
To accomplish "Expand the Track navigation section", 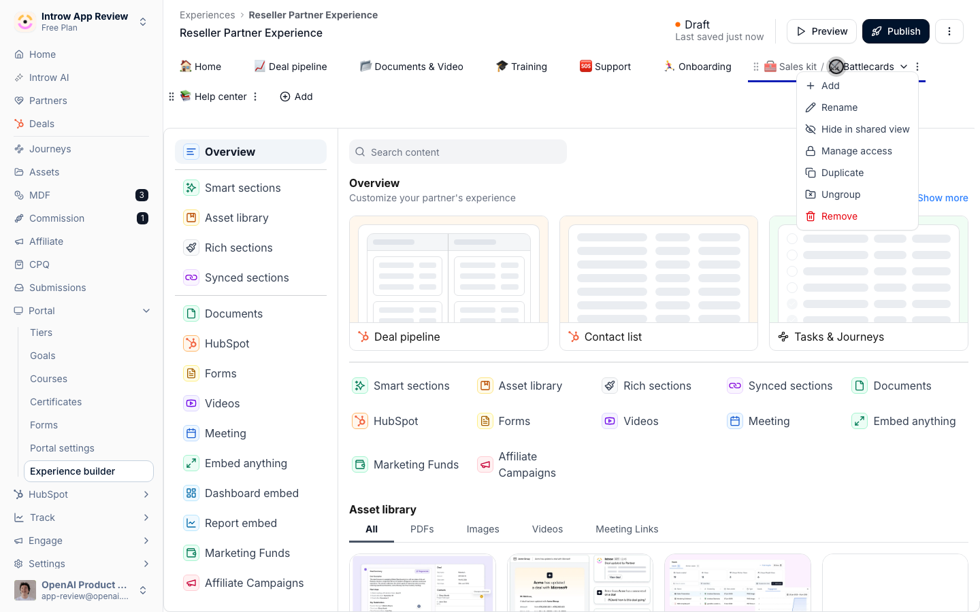I will [146, 517].
